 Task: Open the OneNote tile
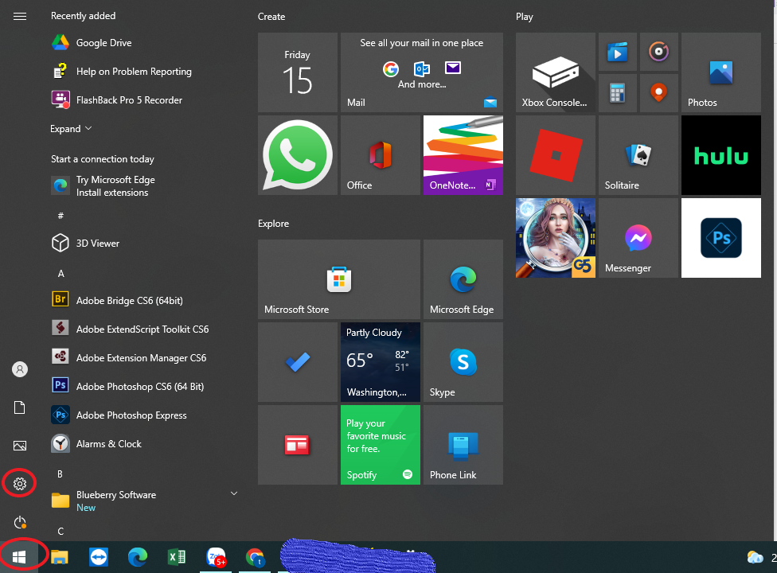click(463, 155)
